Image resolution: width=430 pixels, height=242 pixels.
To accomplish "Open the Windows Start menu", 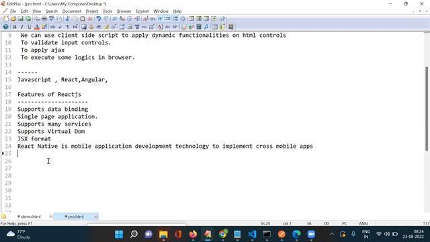I will click(119, 235).
